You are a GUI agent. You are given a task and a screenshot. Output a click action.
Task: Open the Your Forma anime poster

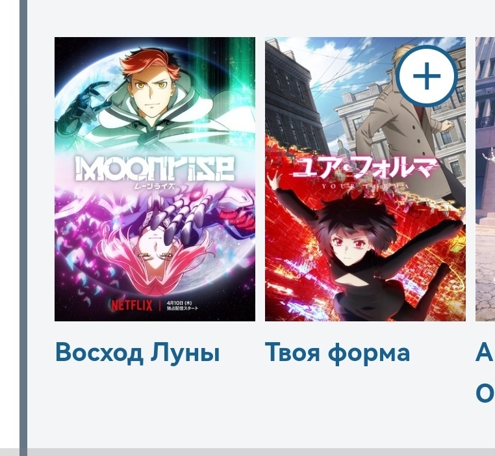365,179
